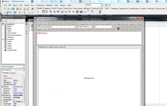Open the Component menu
The width and height of the screenshot is (167, 106).
[x=40, y=5]
